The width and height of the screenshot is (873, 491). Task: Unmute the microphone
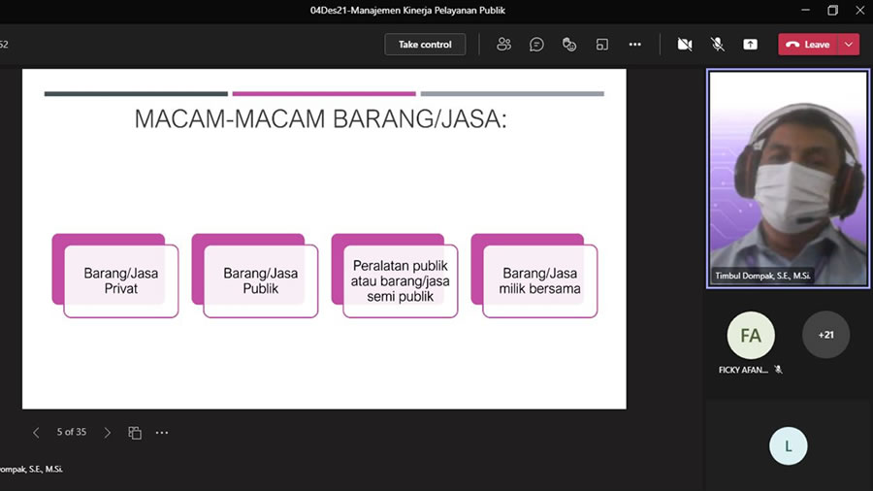tap(718, 45)
